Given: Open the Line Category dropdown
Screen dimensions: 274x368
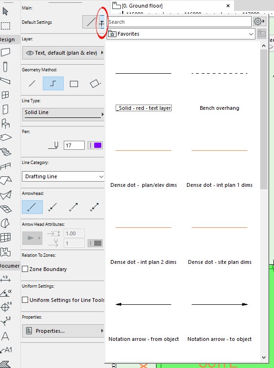Looking at the screenshot, I should coord(63,176).
